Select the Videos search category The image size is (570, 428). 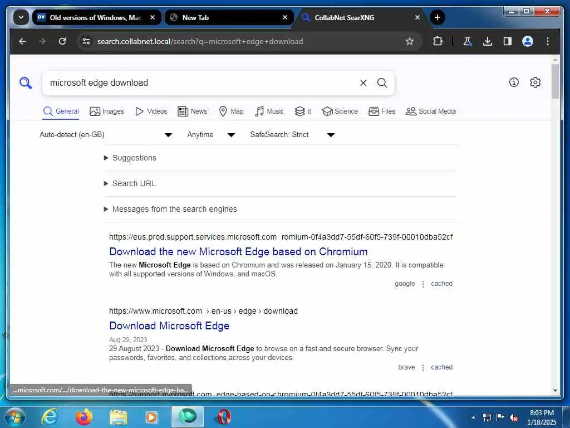pyautogui.click(x=151, y=111)
